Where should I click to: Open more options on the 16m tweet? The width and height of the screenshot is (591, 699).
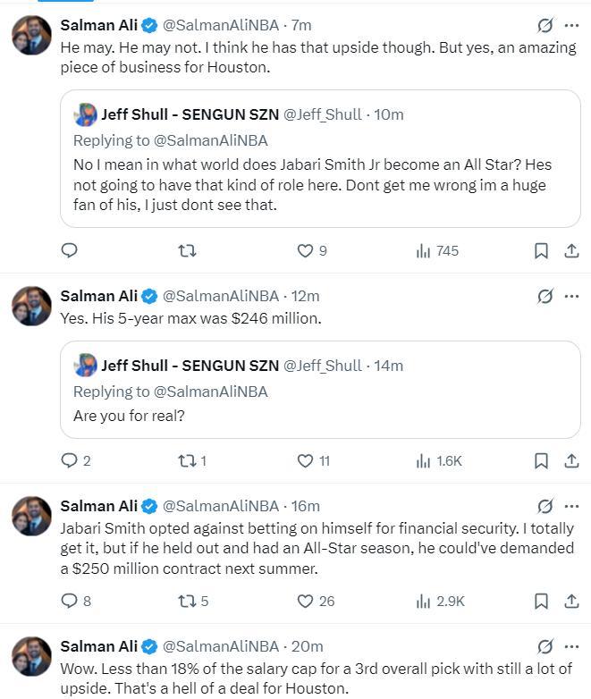pyautogui.click(x=571, y=506)
